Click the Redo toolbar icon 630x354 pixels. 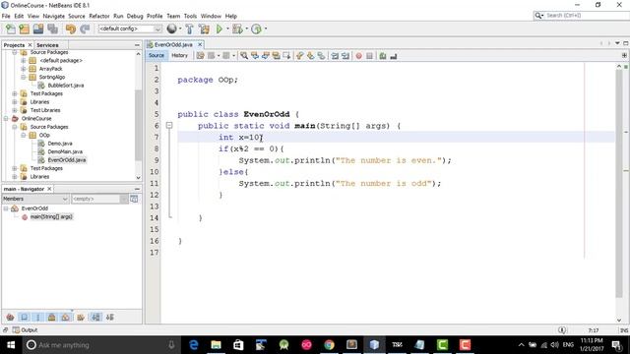[x=85, y=29]
